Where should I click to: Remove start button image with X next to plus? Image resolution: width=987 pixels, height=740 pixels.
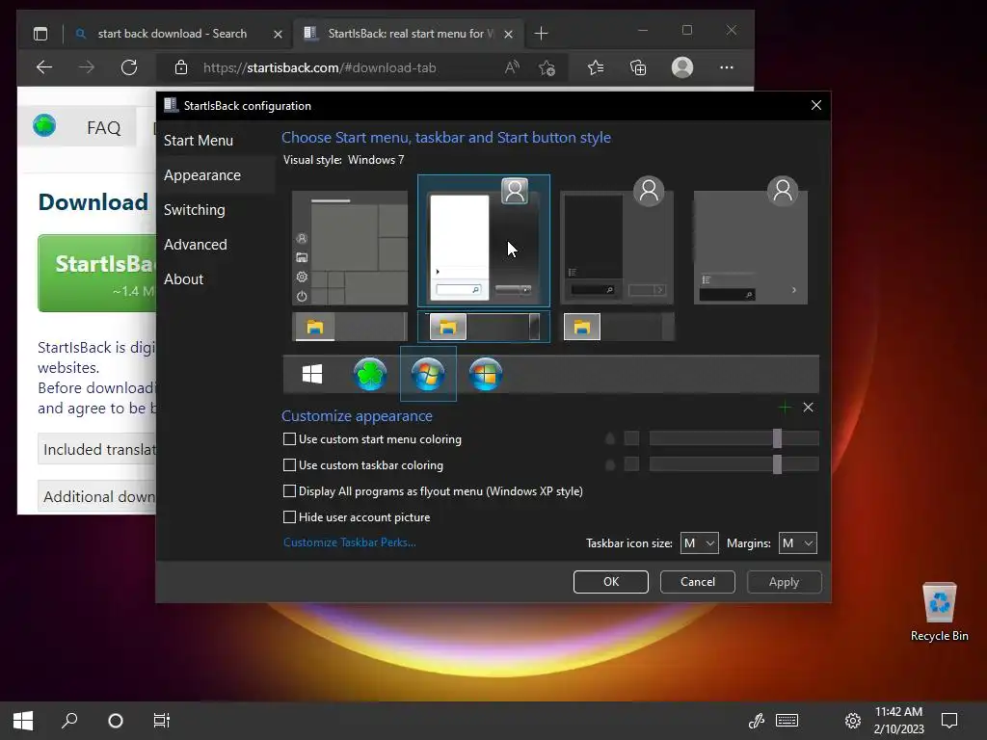[x=809, y=408]
